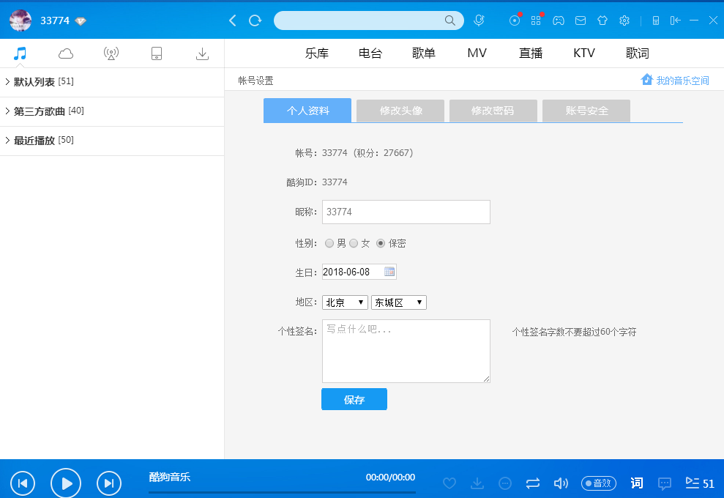Viewport: 724px width, 498px height.
Task: Click the 酷狗音乐 song title text
Action: tap(169, 477)
